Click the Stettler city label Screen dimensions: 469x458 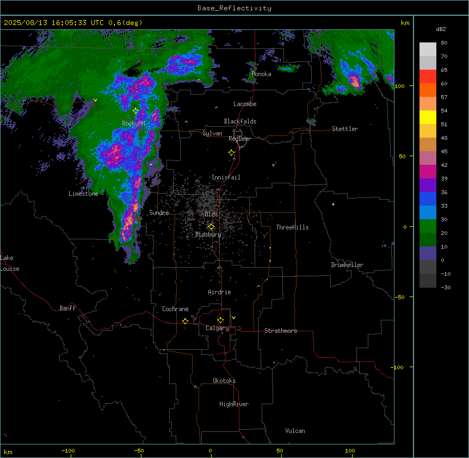coord(345,129)
